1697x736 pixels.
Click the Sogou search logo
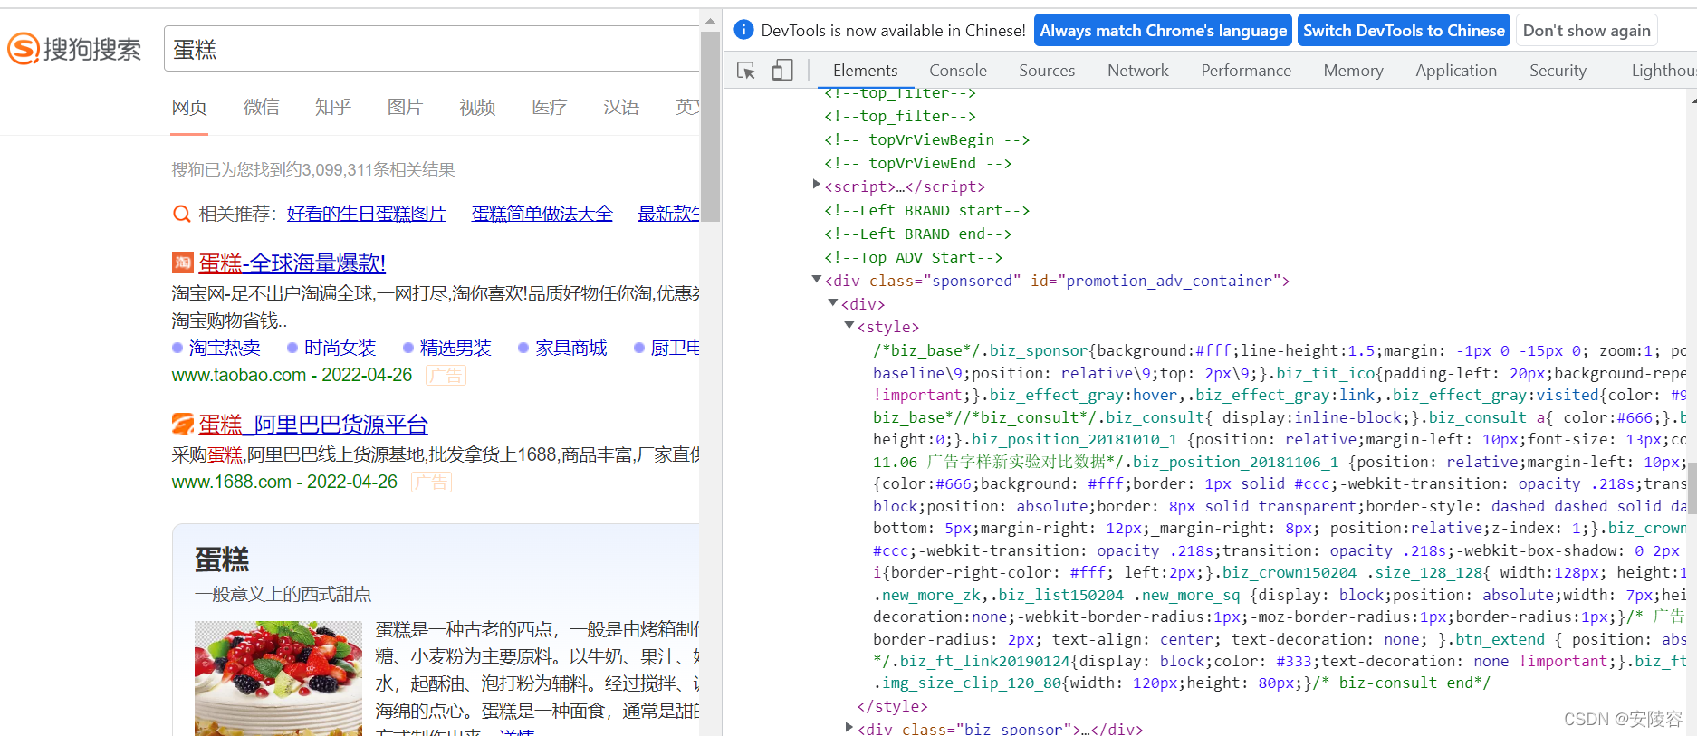click(x=74, y=49)
